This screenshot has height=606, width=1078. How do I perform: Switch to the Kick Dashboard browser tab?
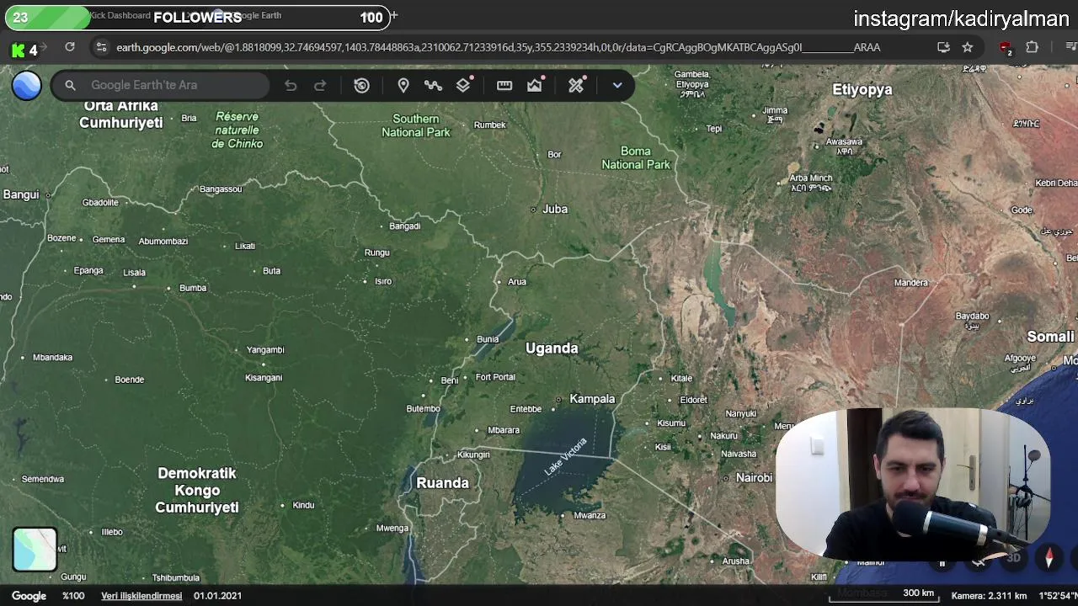coord(120,15)
